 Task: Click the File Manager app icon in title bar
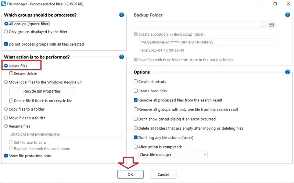click(x=3, y=4)
